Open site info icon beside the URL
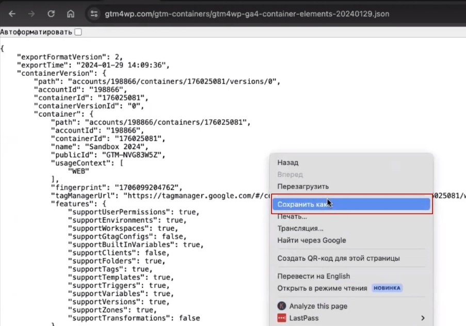This screenshot has height=326, width=466. click(x=94, y=14)
